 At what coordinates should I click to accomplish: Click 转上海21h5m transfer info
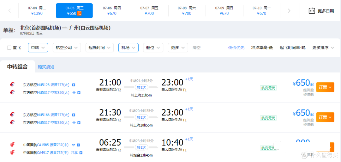[x=141, y=95]
